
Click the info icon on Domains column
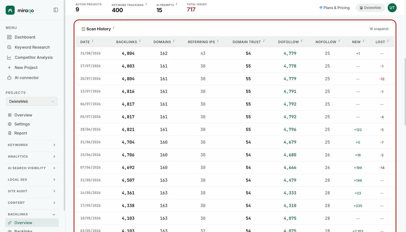174,41
